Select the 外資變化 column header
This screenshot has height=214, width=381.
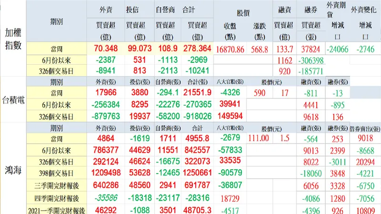tap(363, 10)
